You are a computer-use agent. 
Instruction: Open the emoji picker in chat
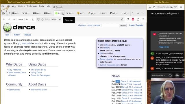[170, 76]
